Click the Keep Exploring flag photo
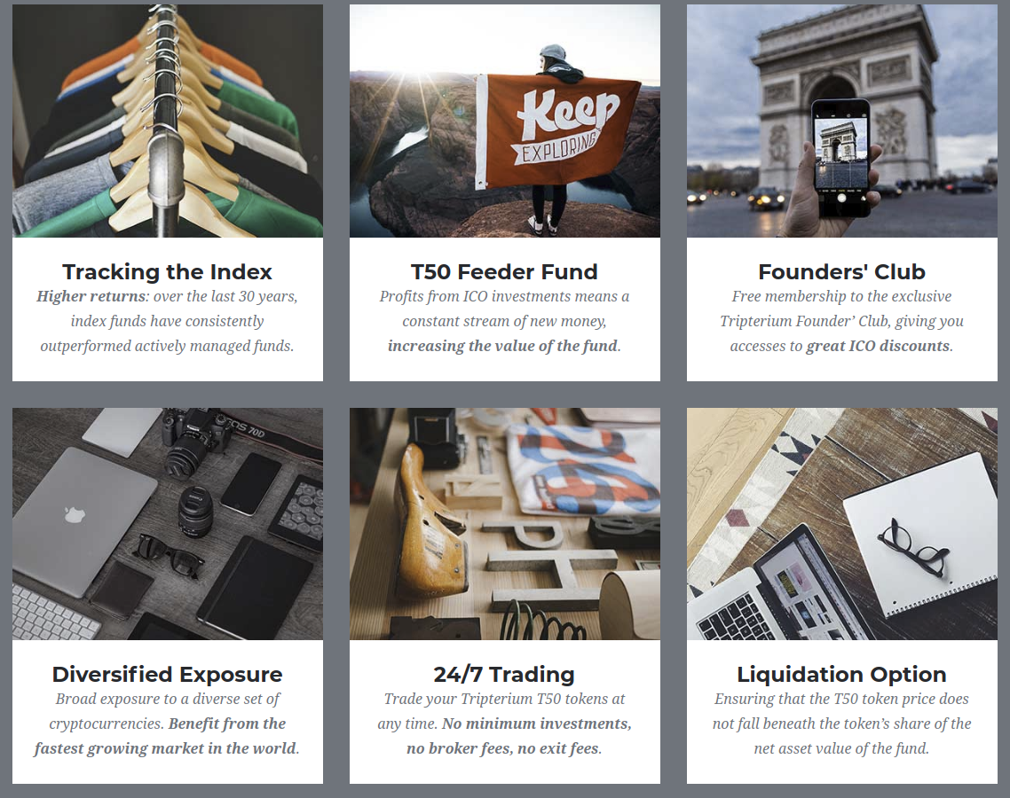1010x798 pixels. 504,121
